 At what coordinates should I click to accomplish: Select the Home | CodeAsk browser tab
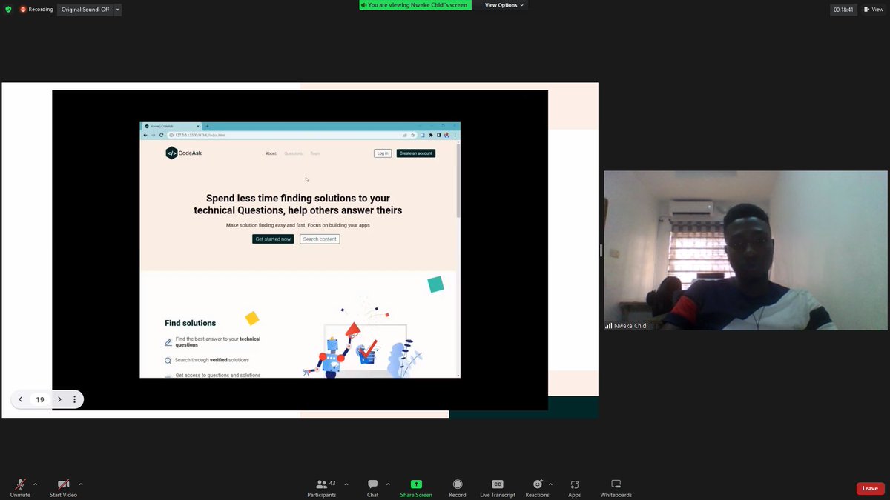(172, 126)
